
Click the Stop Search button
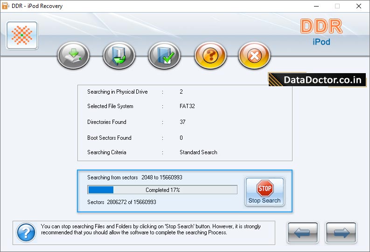265,192
